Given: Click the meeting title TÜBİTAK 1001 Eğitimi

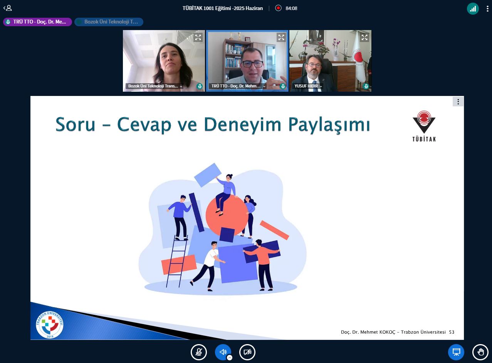Looking at the screenshot, I should point(223,8).
